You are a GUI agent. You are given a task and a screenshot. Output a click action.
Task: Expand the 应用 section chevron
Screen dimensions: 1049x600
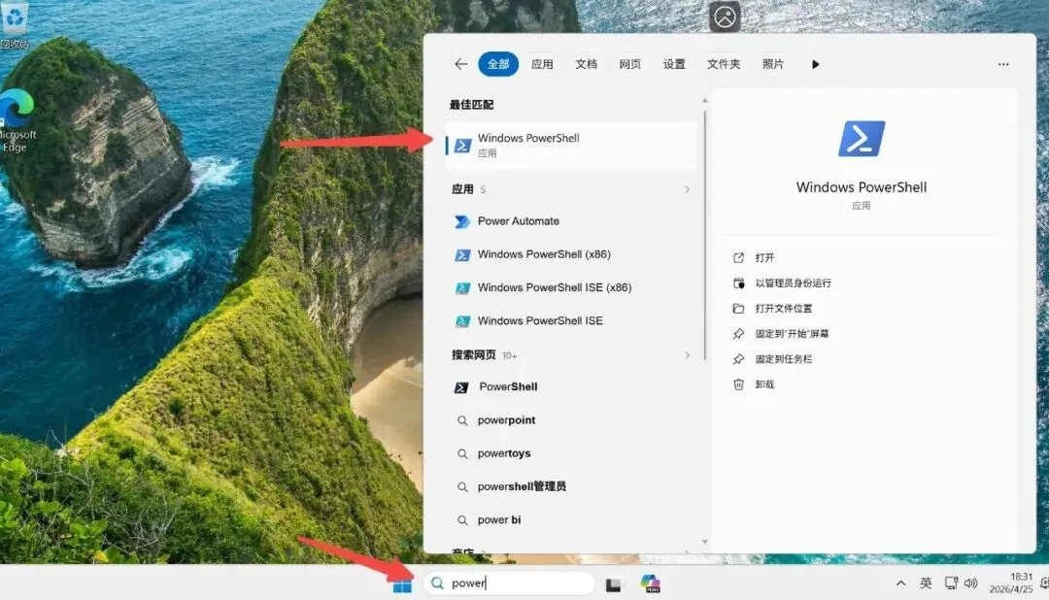tap(687, 189)
